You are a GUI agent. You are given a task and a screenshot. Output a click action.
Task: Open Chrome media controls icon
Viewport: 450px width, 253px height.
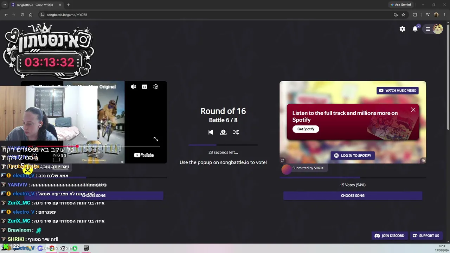[427, 15]
